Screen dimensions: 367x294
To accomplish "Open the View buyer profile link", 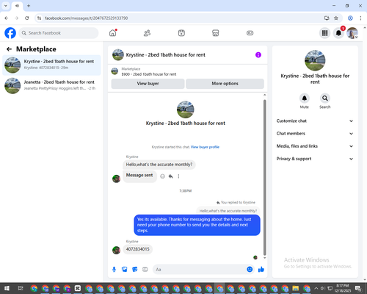I will point(205,147).
